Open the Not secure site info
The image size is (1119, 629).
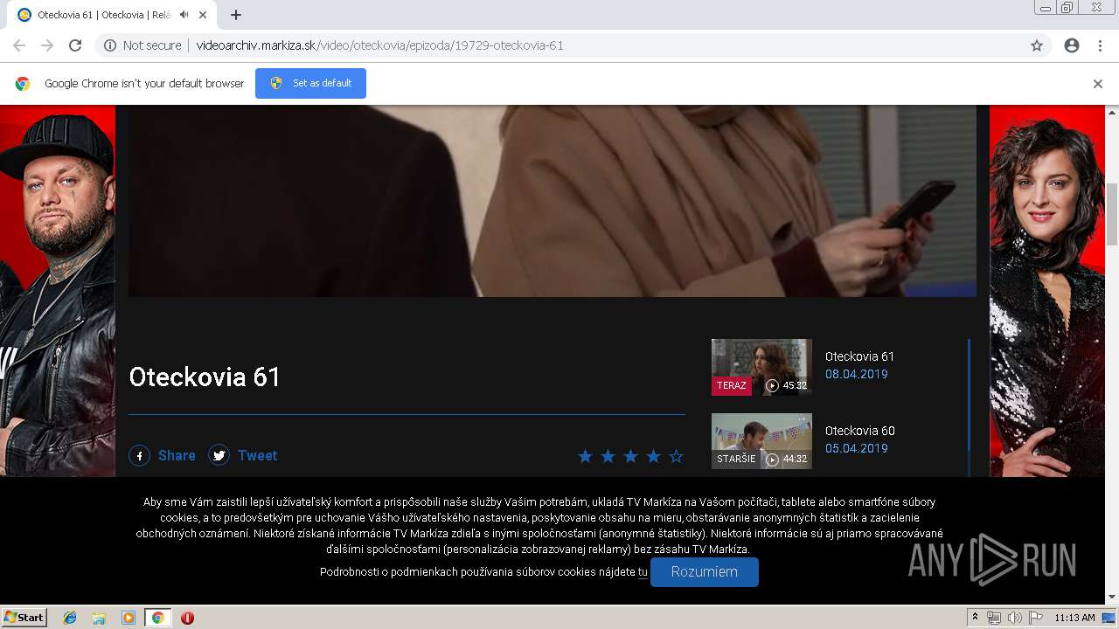coord(142,45)
